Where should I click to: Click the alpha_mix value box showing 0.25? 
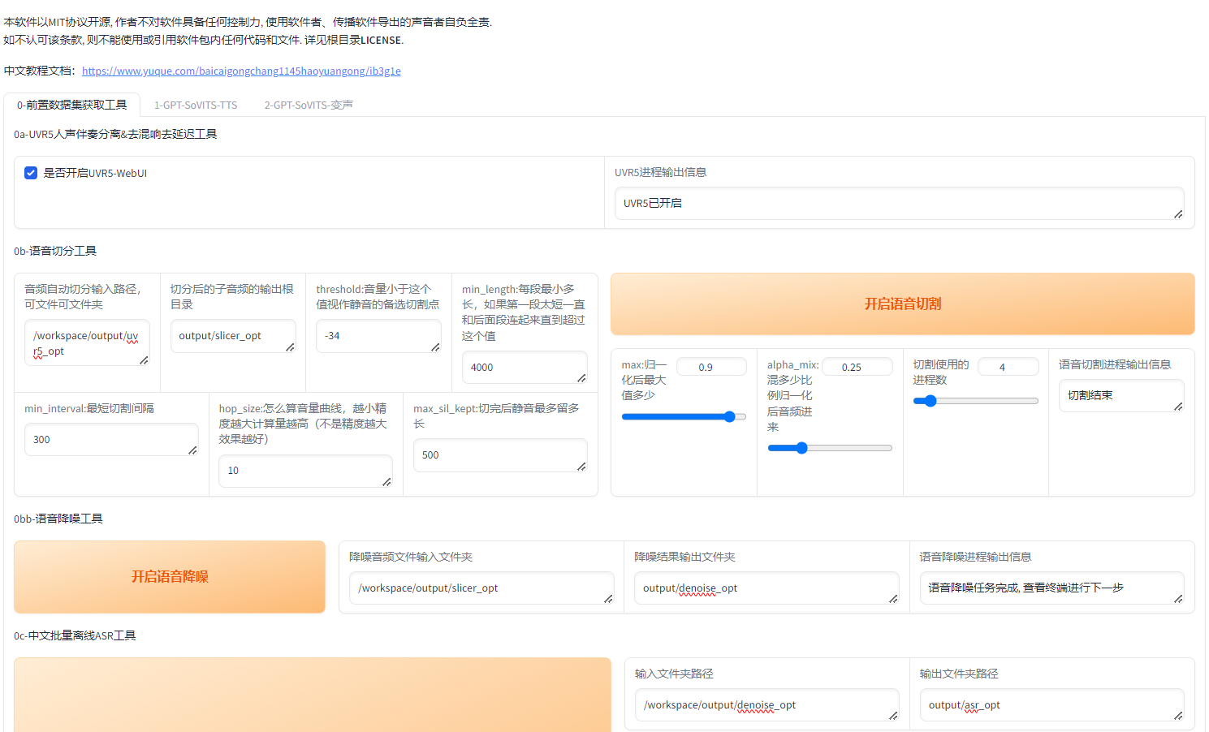[x=857, y=366]
